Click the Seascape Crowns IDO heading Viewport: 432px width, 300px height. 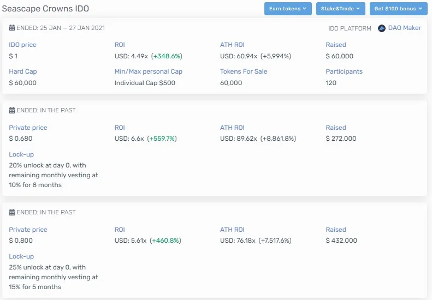[45, 9]
